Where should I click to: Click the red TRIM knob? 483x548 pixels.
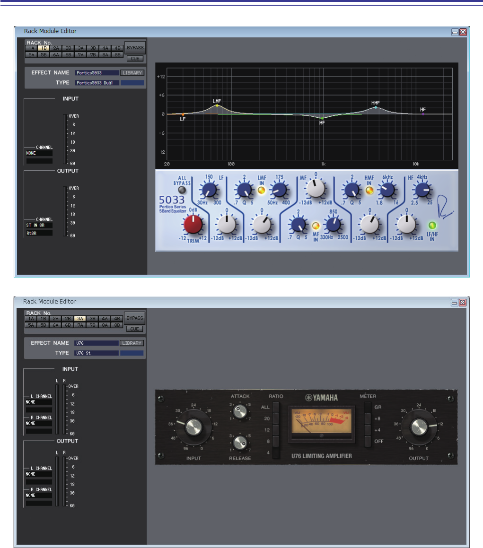pos(193,225)
